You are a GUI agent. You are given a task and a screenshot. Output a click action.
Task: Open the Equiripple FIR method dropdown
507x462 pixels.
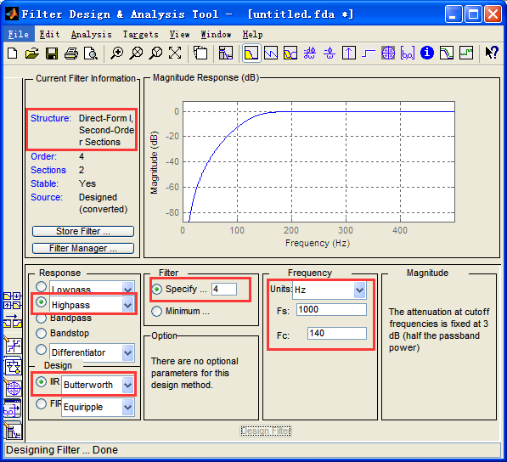(128, 408)
